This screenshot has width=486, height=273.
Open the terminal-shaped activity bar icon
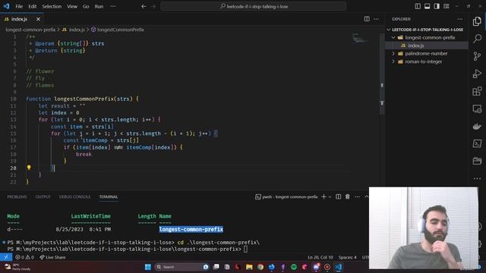(x=477, y=143)
